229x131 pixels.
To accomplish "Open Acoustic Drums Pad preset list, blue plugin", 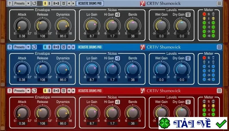I will pos(90,47).
